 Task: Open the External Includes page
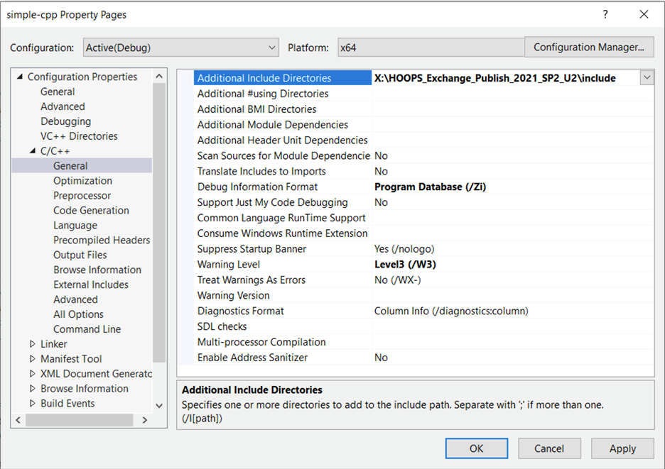tap(91, 285)
